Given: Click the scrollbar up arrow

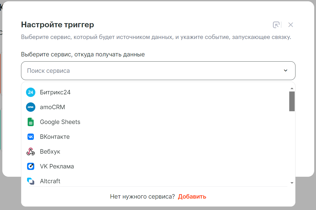Looking at the screenshot, I should tap(292, 88).
